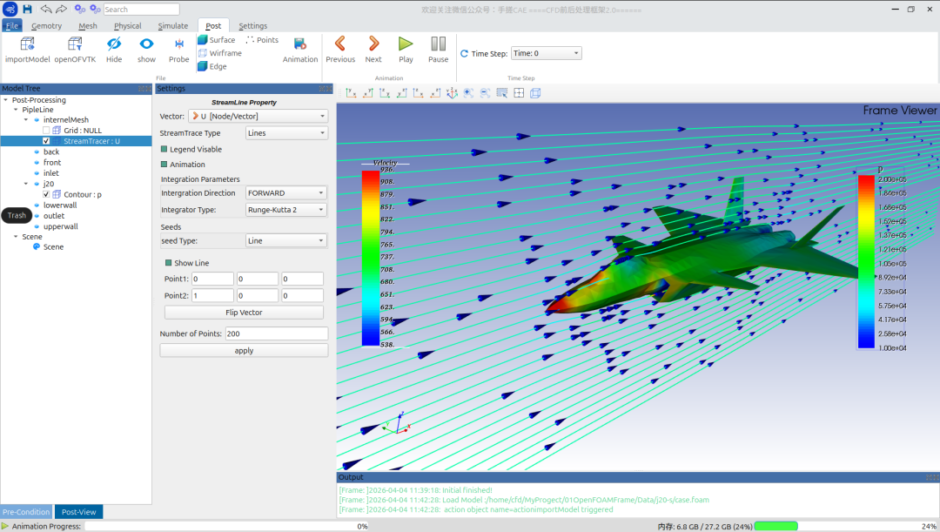Switch to Edge representation
This screenshot has width=940, height=532.
pos(212,66)
